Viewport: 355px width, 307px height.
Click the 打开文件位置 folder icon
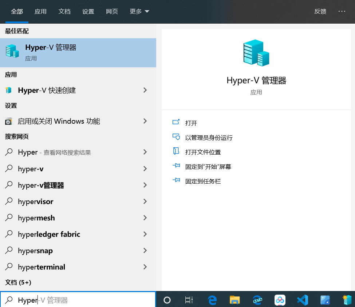pyautogui.click(x=176, y=151)
